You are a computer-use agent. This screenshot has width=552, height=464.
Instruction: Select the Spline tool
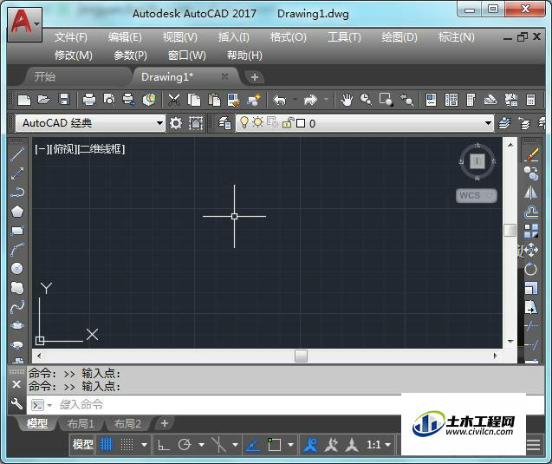17,306
